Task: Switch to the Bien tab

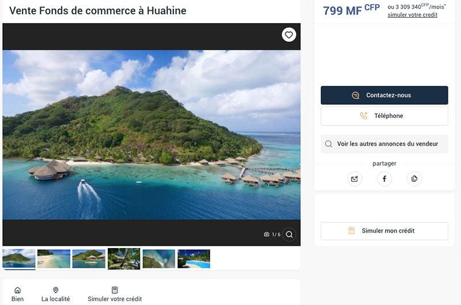Action: pyautogui.click(x=18, y=295)
